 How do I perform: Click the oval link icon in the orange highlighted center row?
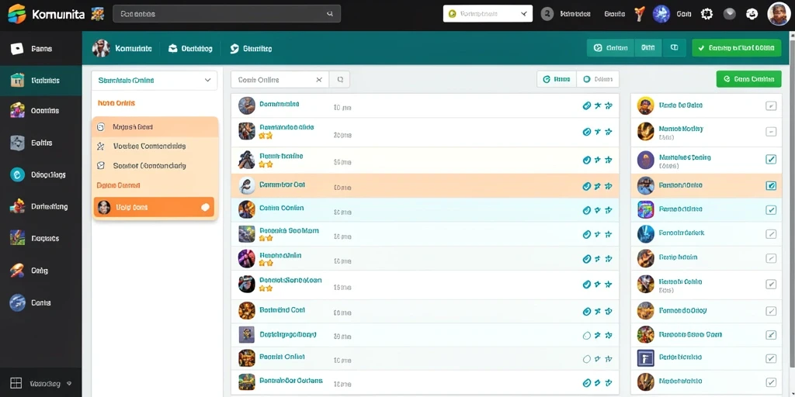point(587,186)
